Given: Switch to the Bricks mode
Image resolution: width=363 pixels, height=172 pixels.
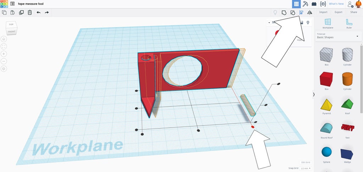Looking at the screenshot, I should tap(314, 4).
